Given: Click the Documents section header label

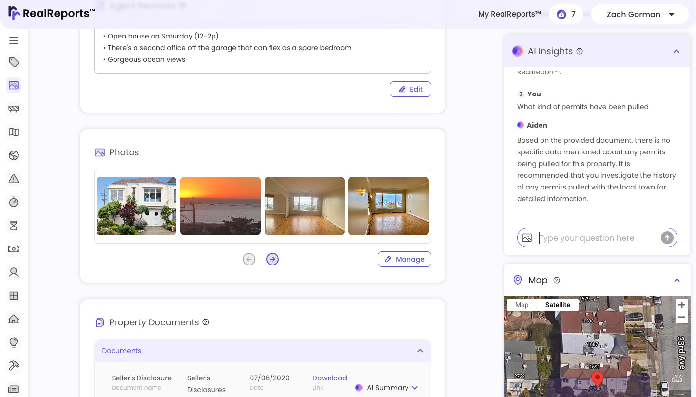Looking at the screenshot, I should click(x=122, y=351).
